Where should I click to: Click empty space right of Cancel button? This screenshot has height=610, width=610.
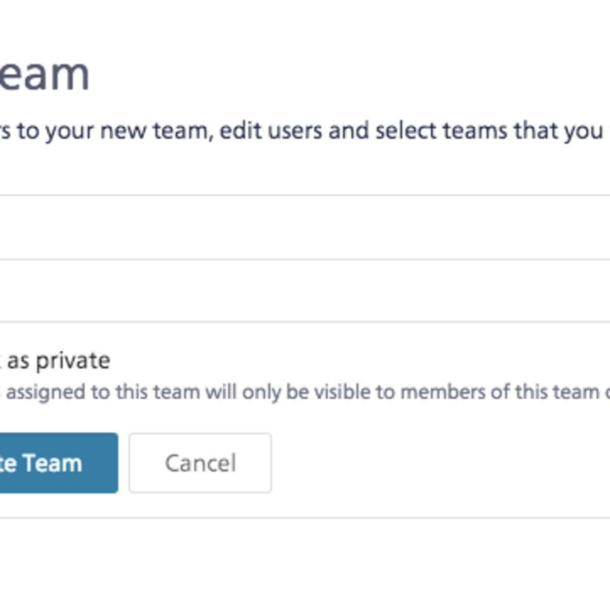point(439,463)
